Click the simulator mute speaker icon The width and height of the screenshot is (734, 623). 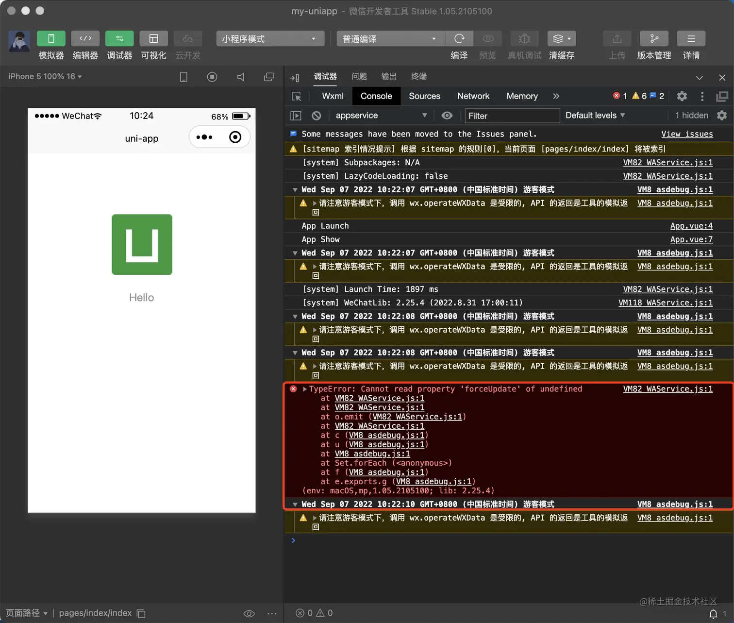241,77
